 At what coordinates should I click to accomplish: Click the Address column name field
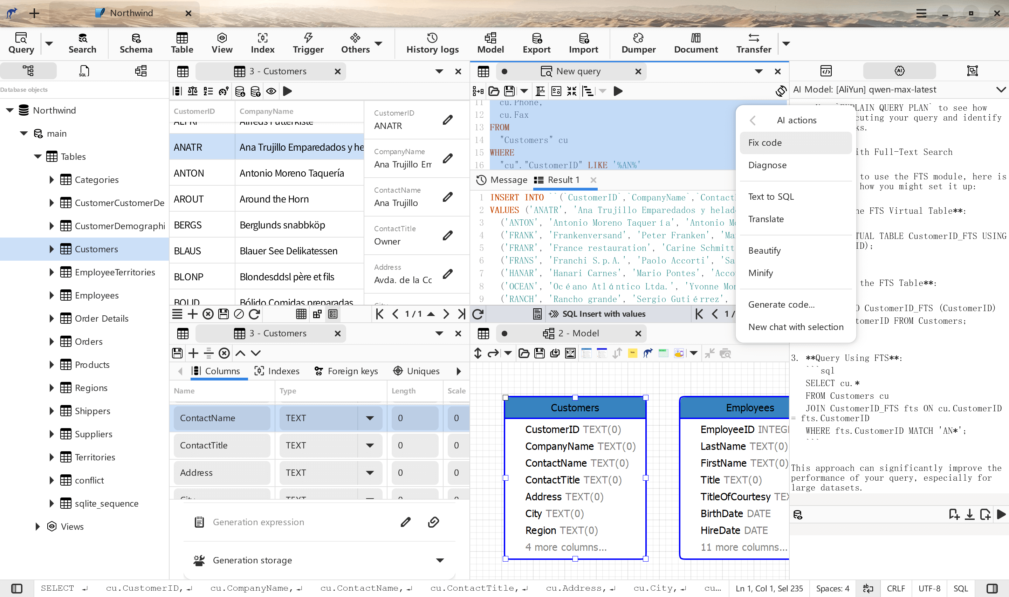coord(221,473)
